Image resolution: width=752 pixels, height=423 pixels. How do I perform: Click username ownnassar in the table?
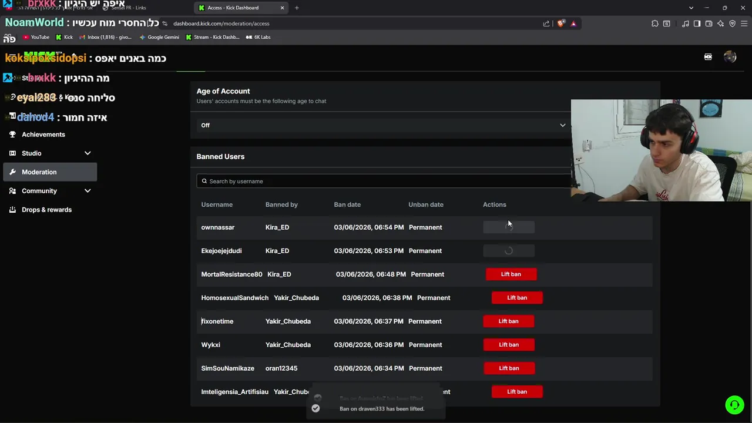tap(218, 227)
